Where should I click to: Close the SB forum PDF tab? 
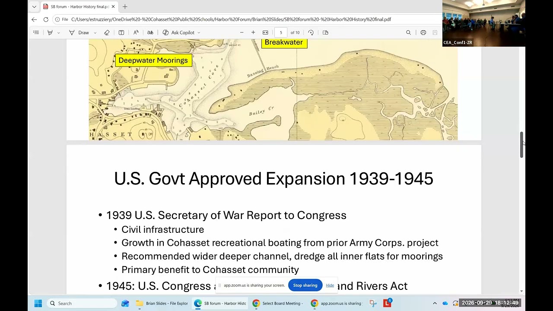click(x=113, y=6)
